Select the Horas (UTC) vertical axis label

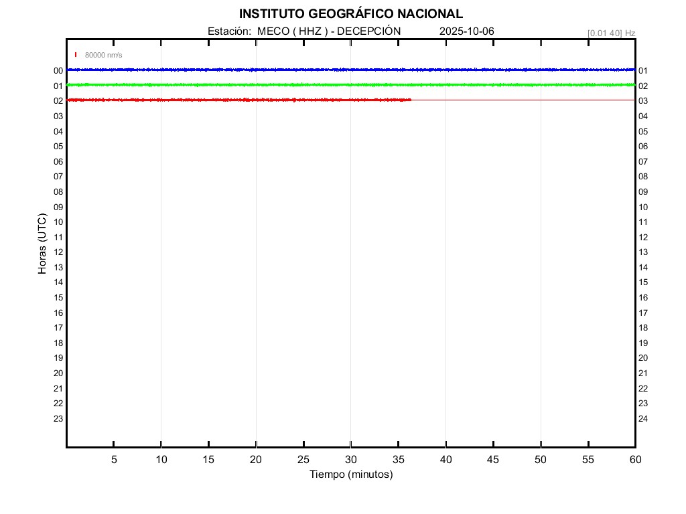coord(42,244)
